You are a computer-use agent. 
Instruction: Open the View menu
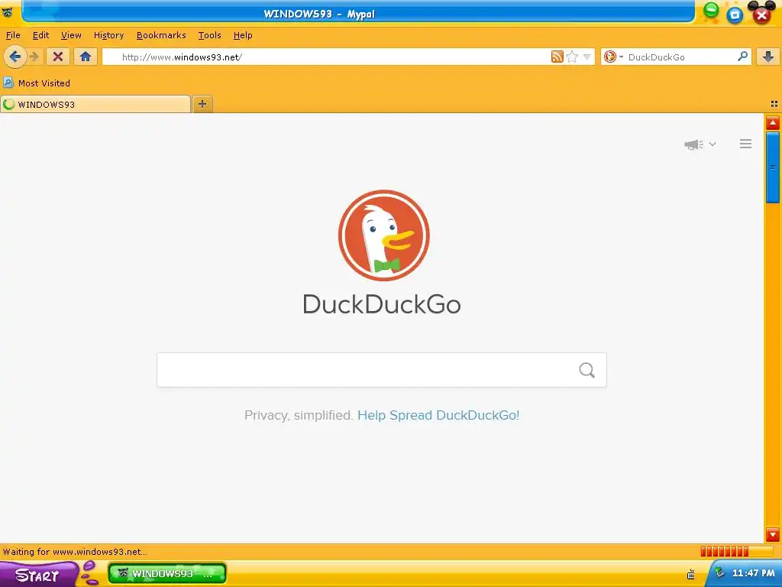click(71, 35)
